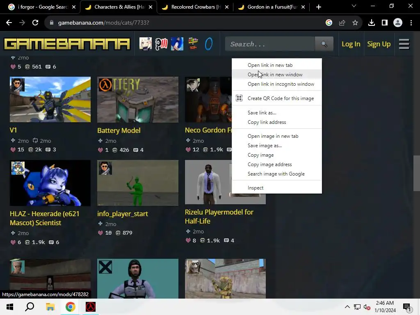
Task: Open the Windows Start menu
Action: click(10, 307)
